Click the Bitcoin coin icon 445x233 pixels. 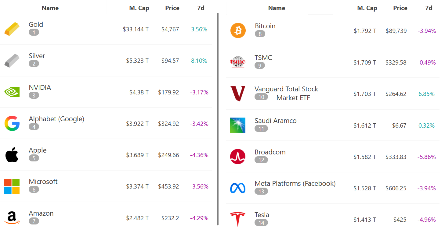coord(237,30)
